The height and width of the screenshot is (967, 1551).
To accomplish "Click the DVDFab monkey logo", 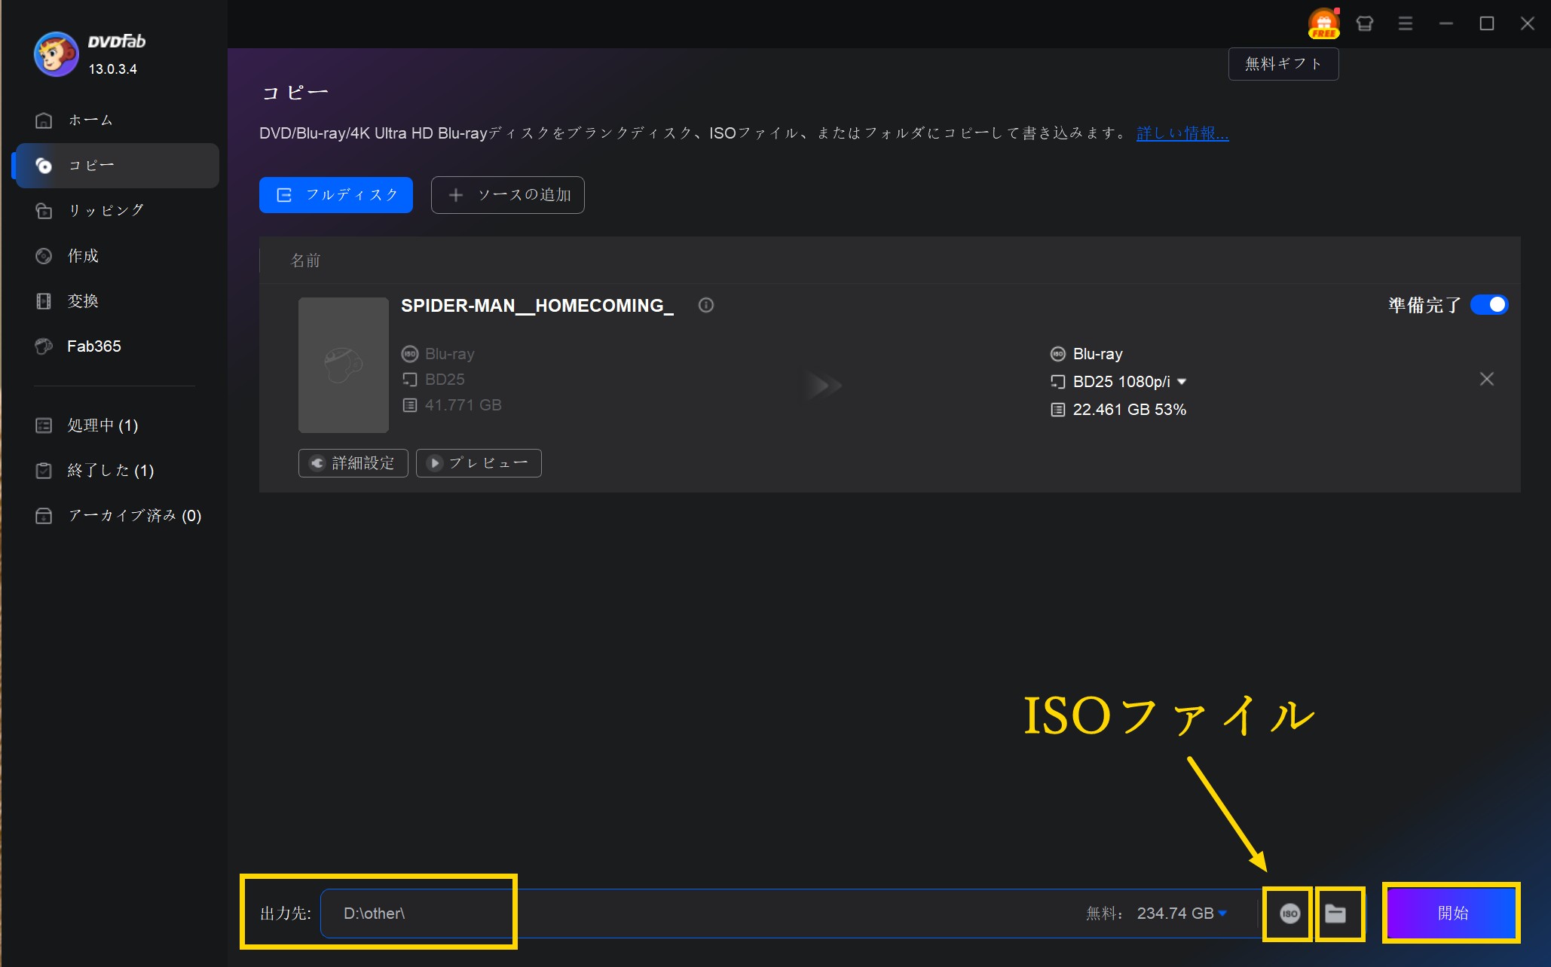I will click(x=56, y=54).
